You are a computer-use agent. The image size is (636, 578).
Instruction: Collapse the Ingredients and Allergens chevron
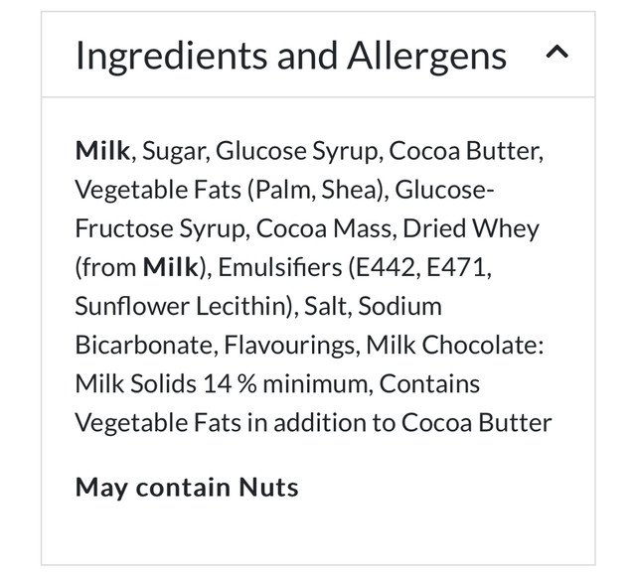click(557, 54)
